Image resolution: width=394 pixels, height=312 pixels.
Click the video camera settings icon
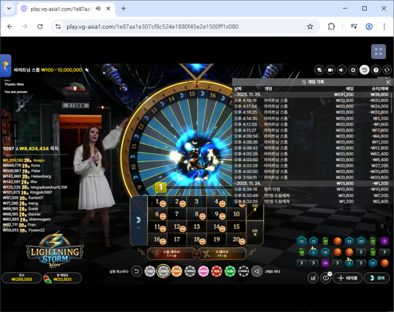pos(330,70)
